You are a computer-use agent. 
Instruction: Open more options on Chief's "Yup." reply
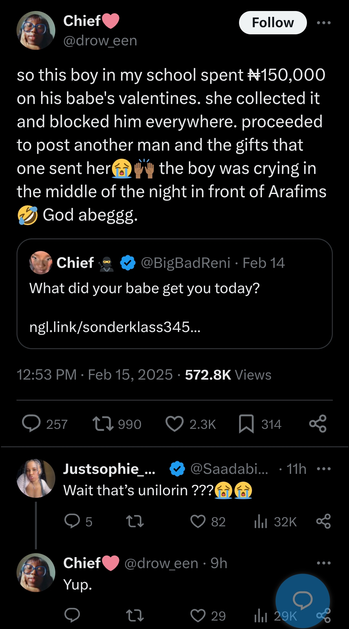tap(324, 563)
